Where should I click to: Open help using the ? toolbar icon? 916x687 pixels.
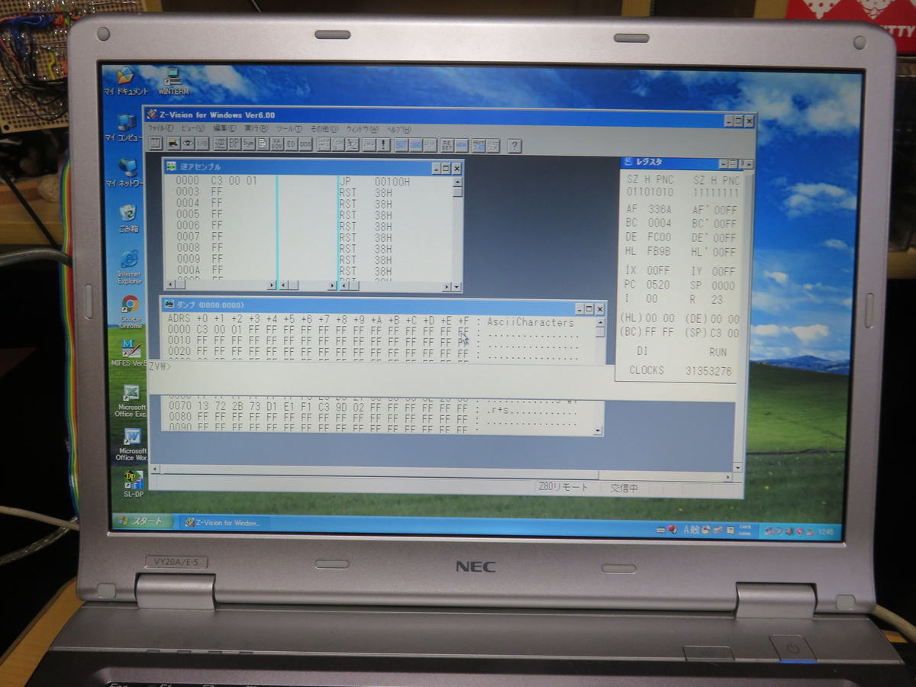pyautogui.click(x=513, y=145)
